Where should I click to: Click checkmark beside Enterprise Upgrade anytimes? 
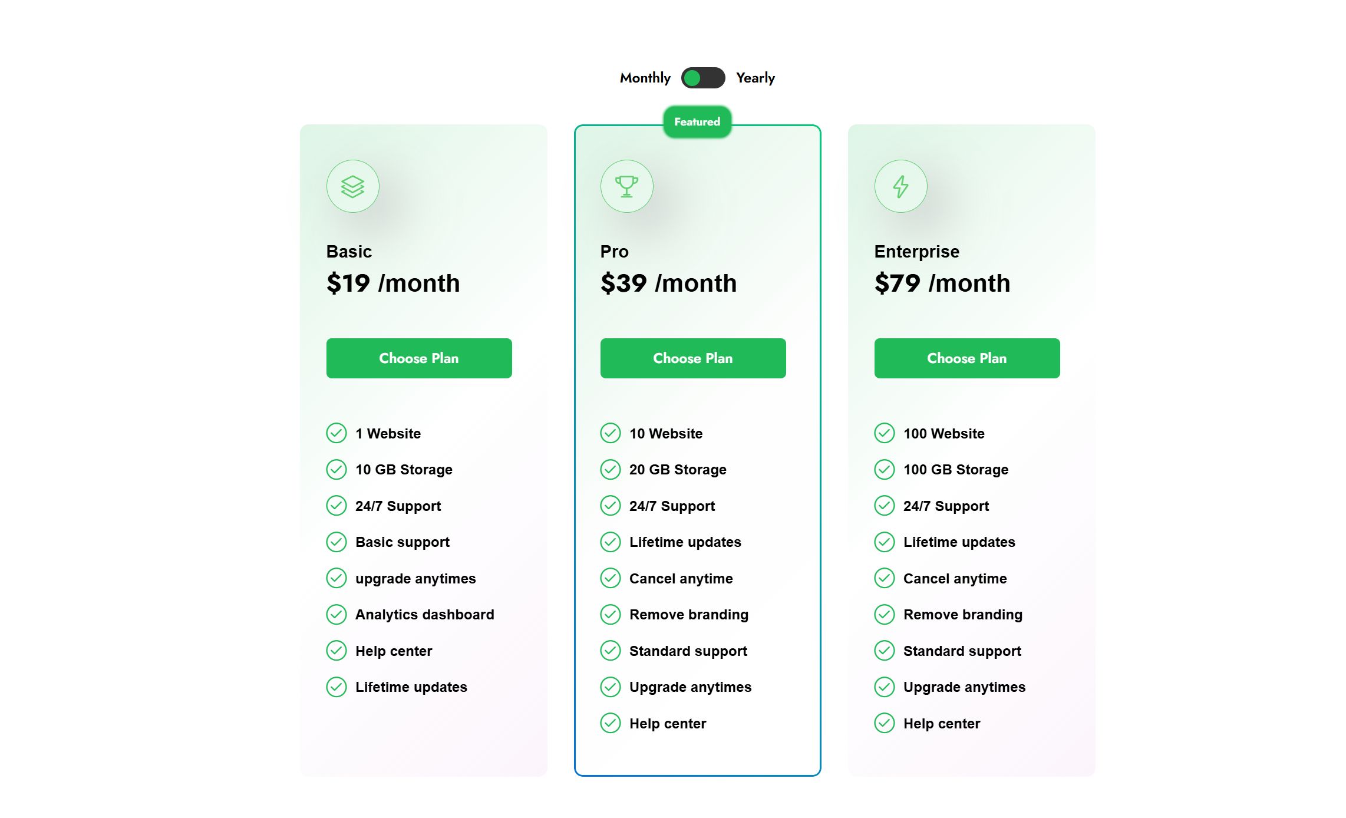(885, 687)
